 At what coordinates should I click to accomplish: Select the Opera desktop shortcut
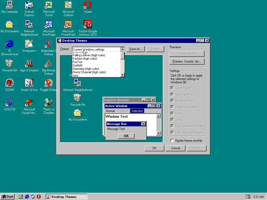click(x=88, y=7)
